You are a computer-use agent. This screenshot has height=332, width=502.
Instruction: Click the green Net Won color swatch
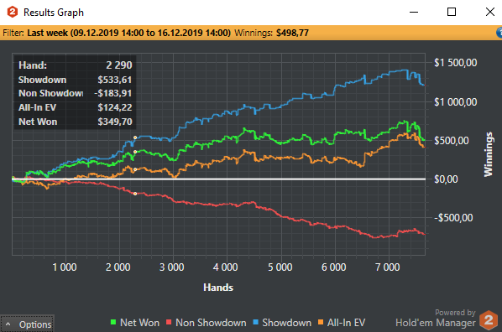coord(113,322)
